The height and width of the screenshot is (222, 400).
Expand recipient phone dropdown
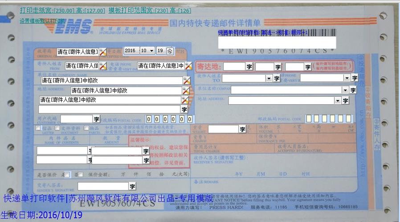(347, 78)
